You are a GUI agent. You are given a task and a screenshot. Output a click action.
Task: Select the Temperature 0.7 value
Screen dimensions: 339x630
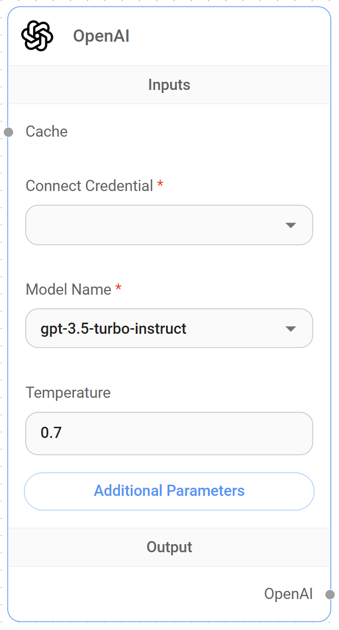coord(49,433)
